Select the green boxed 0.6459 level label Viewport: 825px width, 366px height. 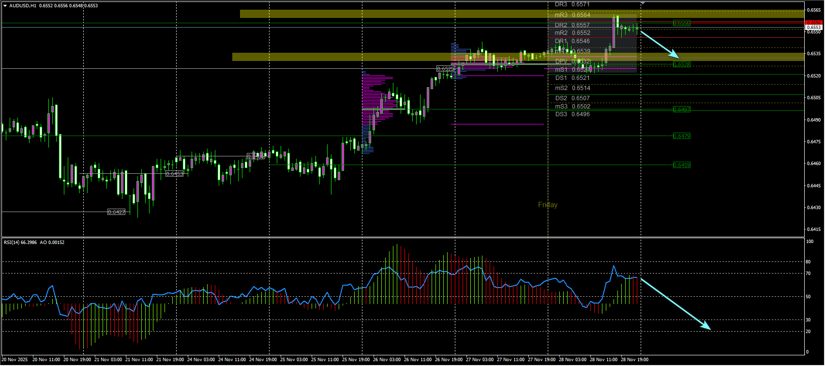[682, 165]
